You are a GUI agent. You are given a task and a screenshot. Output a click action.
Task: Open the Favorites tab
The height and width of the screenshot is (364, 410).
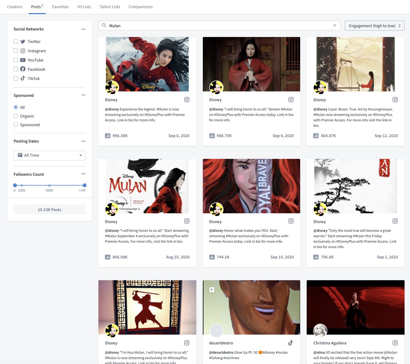(60, 7)
